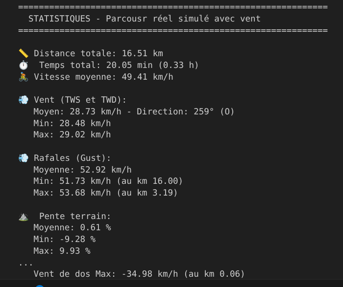Click the wind emoji beside Rafales (Gust)
This screenshot has width=343, height=287.
click(x=24, y=158)
